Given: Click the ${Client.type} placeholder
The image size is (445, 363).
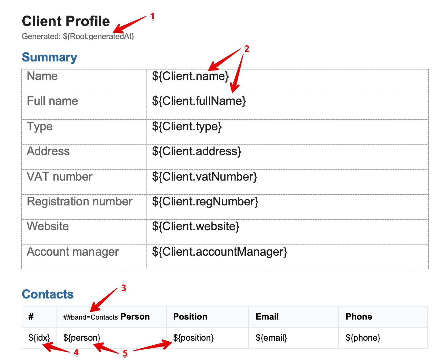Looking at the screenshot, I should coord(187,127).
